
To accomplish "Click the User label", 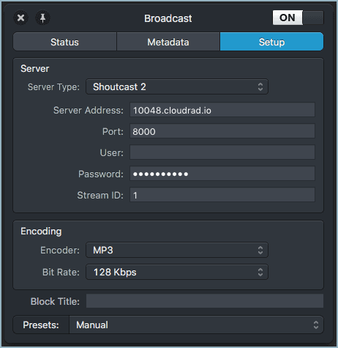I will 112,153.
